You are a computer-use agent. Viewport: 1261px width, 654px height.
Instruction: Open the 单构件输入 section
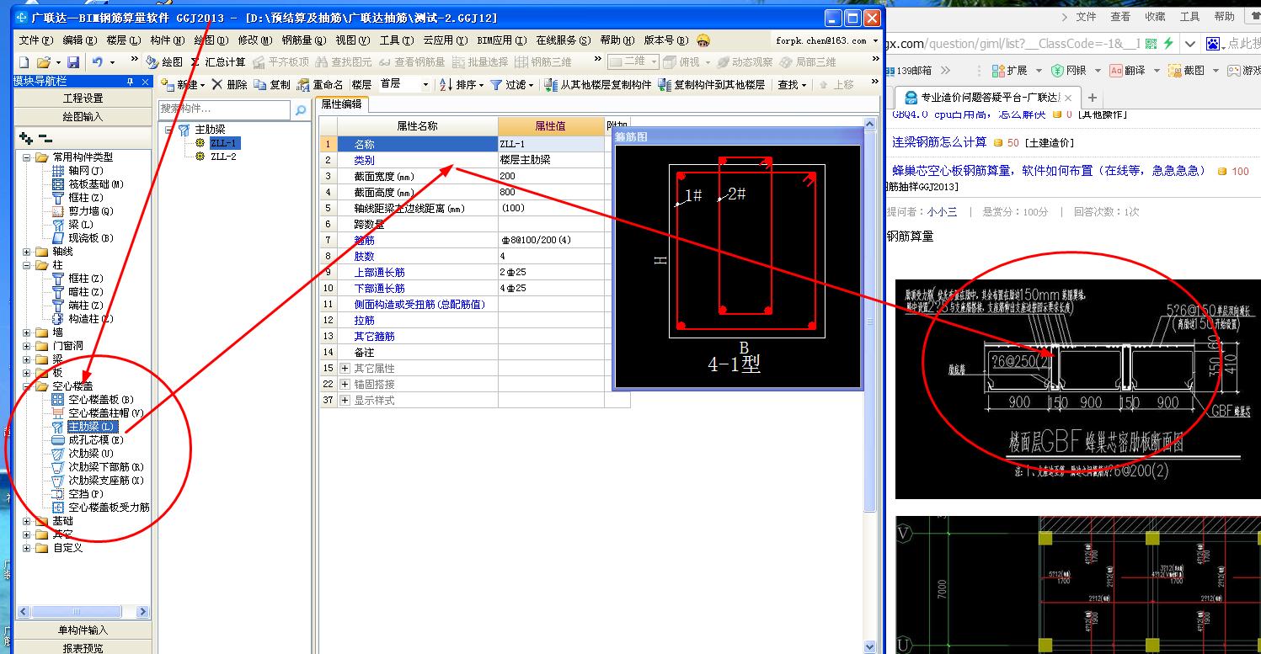[83, 630]
